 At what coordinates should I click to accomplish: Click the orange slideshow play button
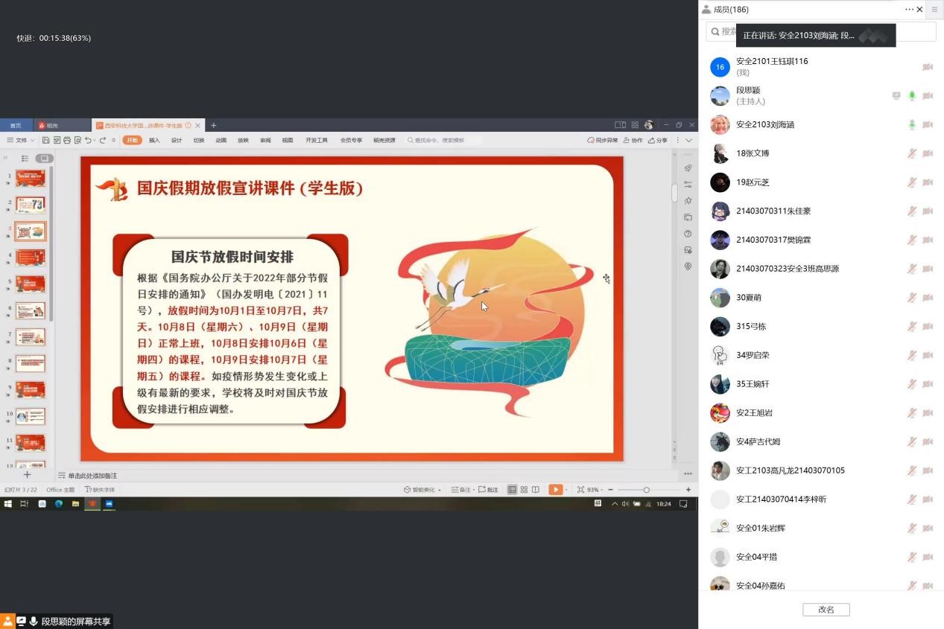pos(555,490)
